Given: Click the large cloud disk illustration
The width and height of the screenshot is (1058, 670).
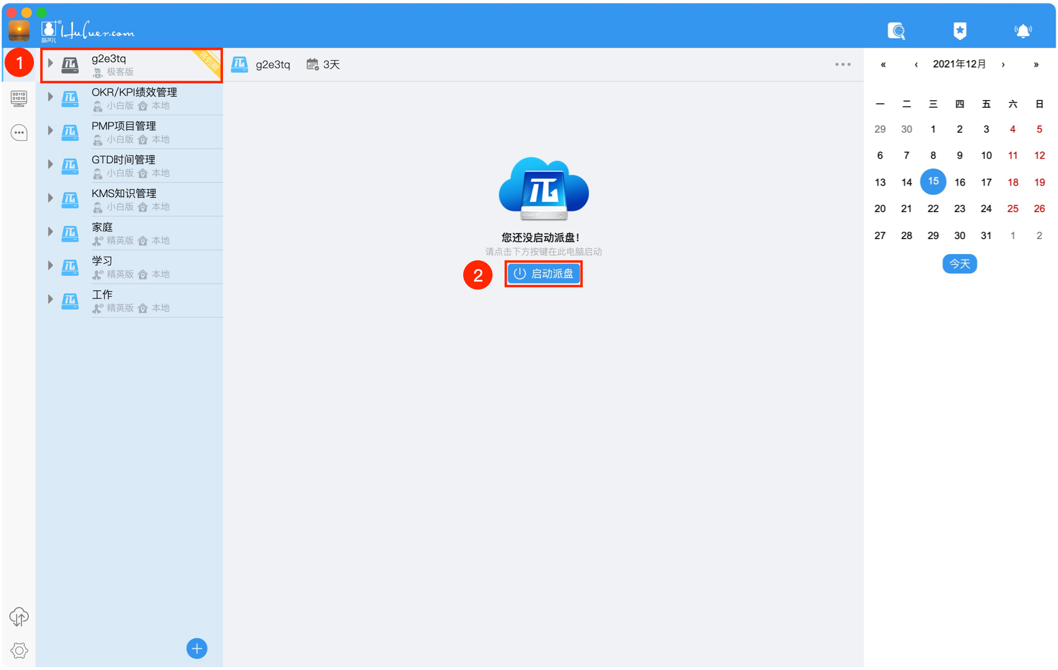Looking at the screenshot, I should (x=544, y=189).
